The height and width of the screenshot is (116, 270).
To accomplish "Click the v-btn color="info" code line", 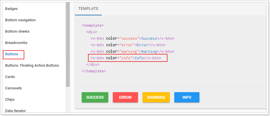I will coord(126,58).
